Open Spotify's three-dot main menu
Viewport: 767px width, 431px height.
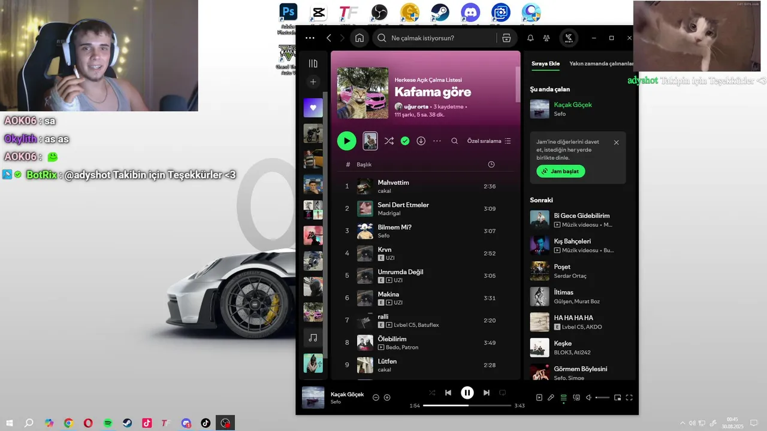click(x=310, y=38)
